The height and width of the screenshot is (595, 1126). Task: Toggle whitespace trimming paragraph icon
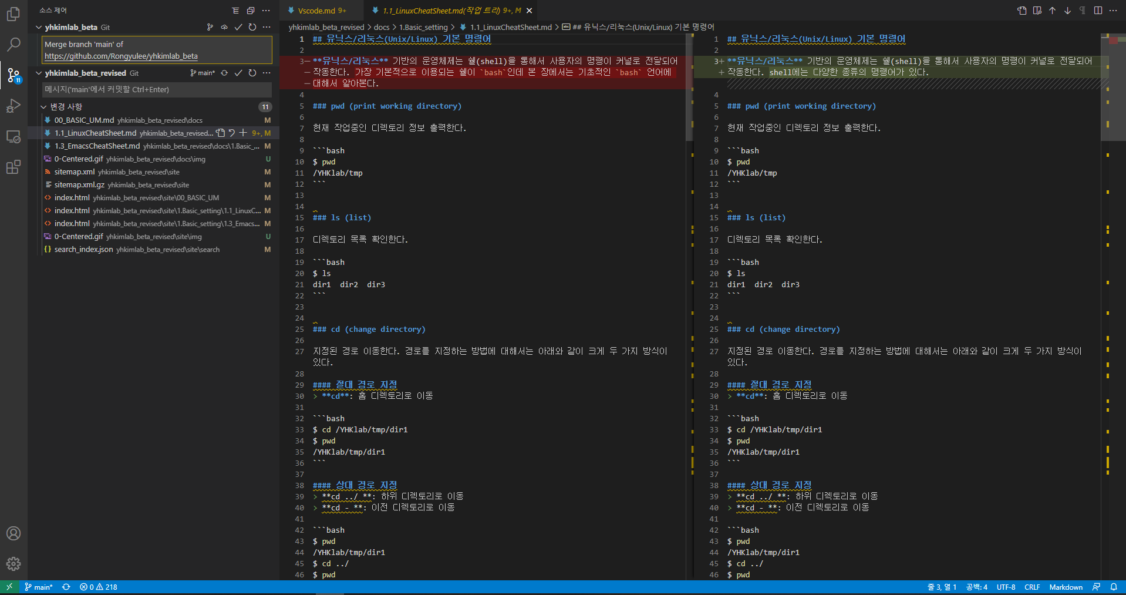[1083, 11]
